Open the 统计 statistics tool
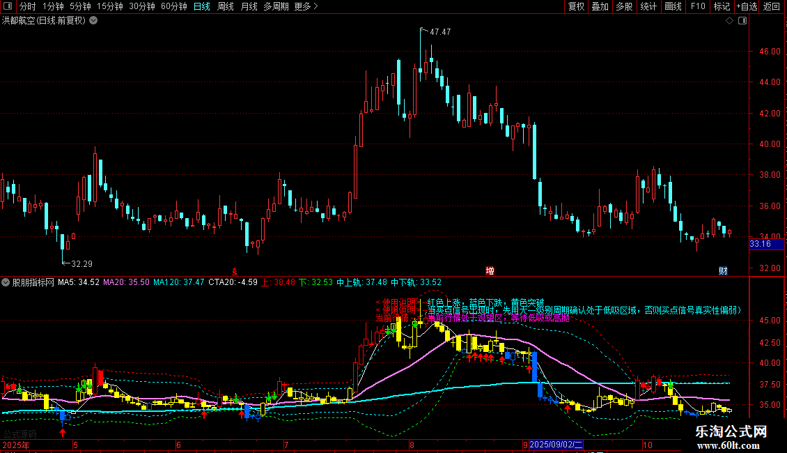The image size is (787, 453). tap(648, 6)
